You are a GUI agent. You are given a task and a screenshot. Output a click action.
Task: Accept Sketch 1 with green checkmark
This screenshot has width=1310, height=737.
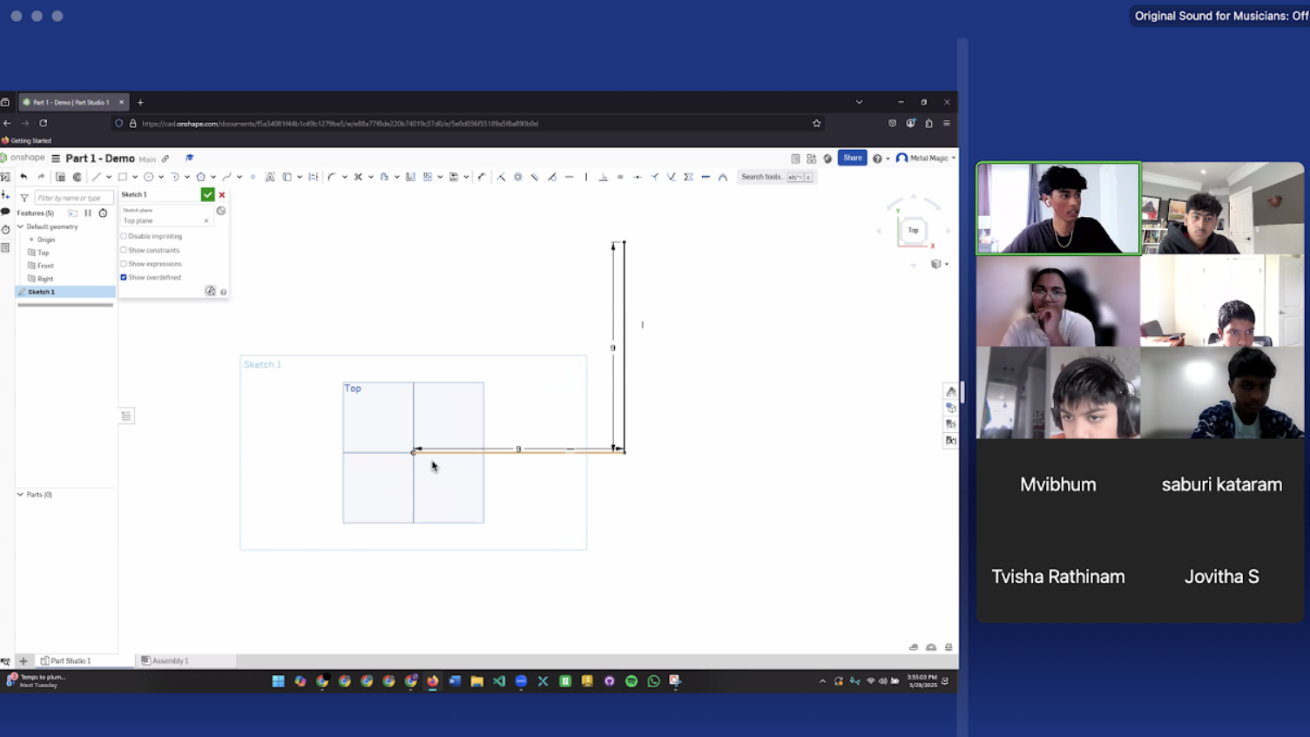pyautogui.click(x=207, y=194)
